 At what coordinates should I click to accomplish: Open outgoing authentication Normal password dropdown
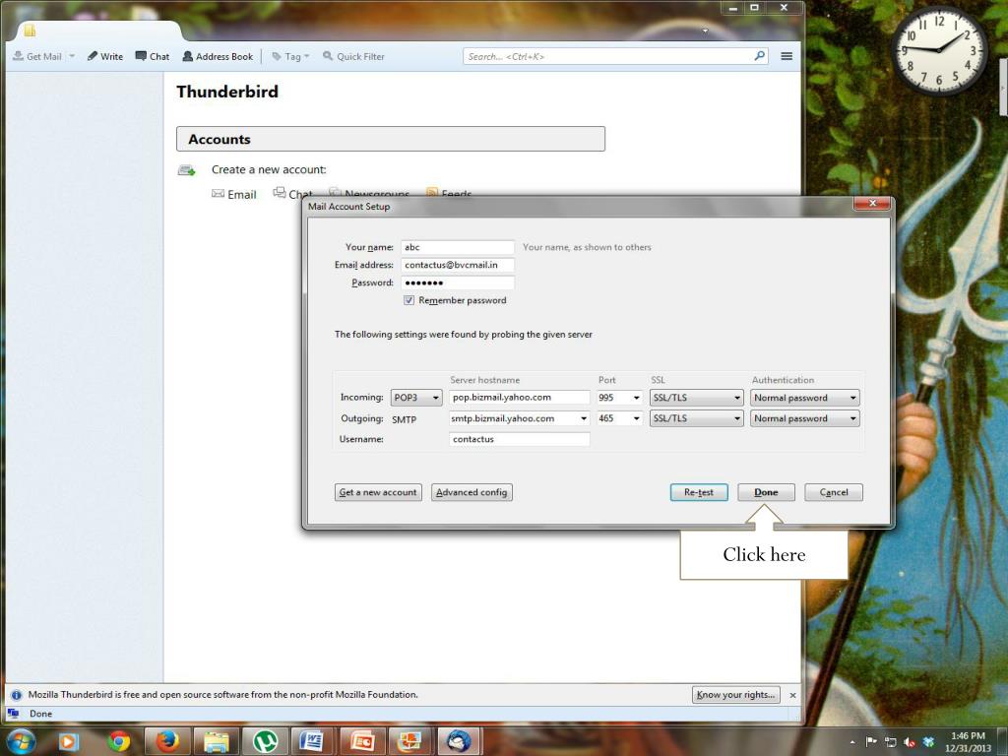pyautogui.click(x=805, y=418)
